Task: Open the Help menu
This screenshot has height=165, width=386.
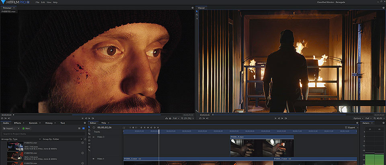Action: click(55, 2)
